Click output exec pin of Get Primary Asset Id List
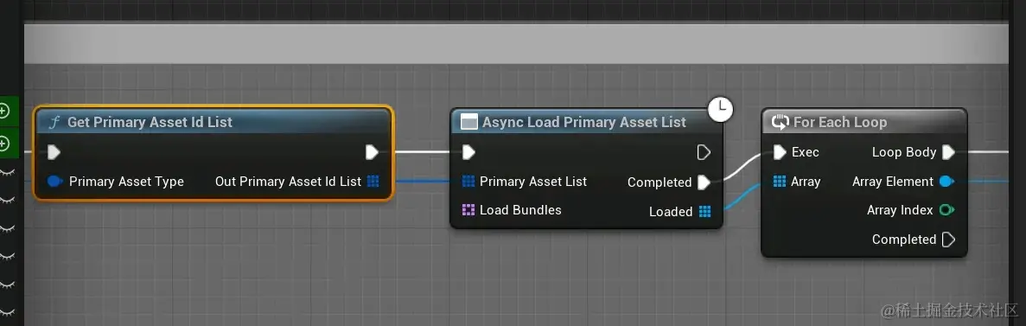 point(372,152)
